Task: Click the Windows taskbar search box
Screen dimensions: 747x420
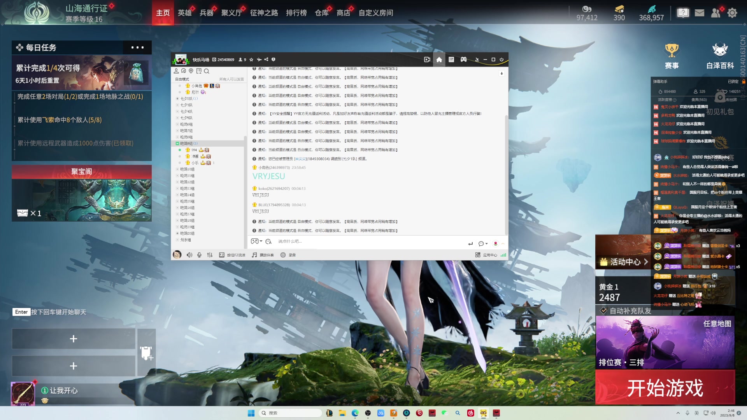Action: pos(290,413)
